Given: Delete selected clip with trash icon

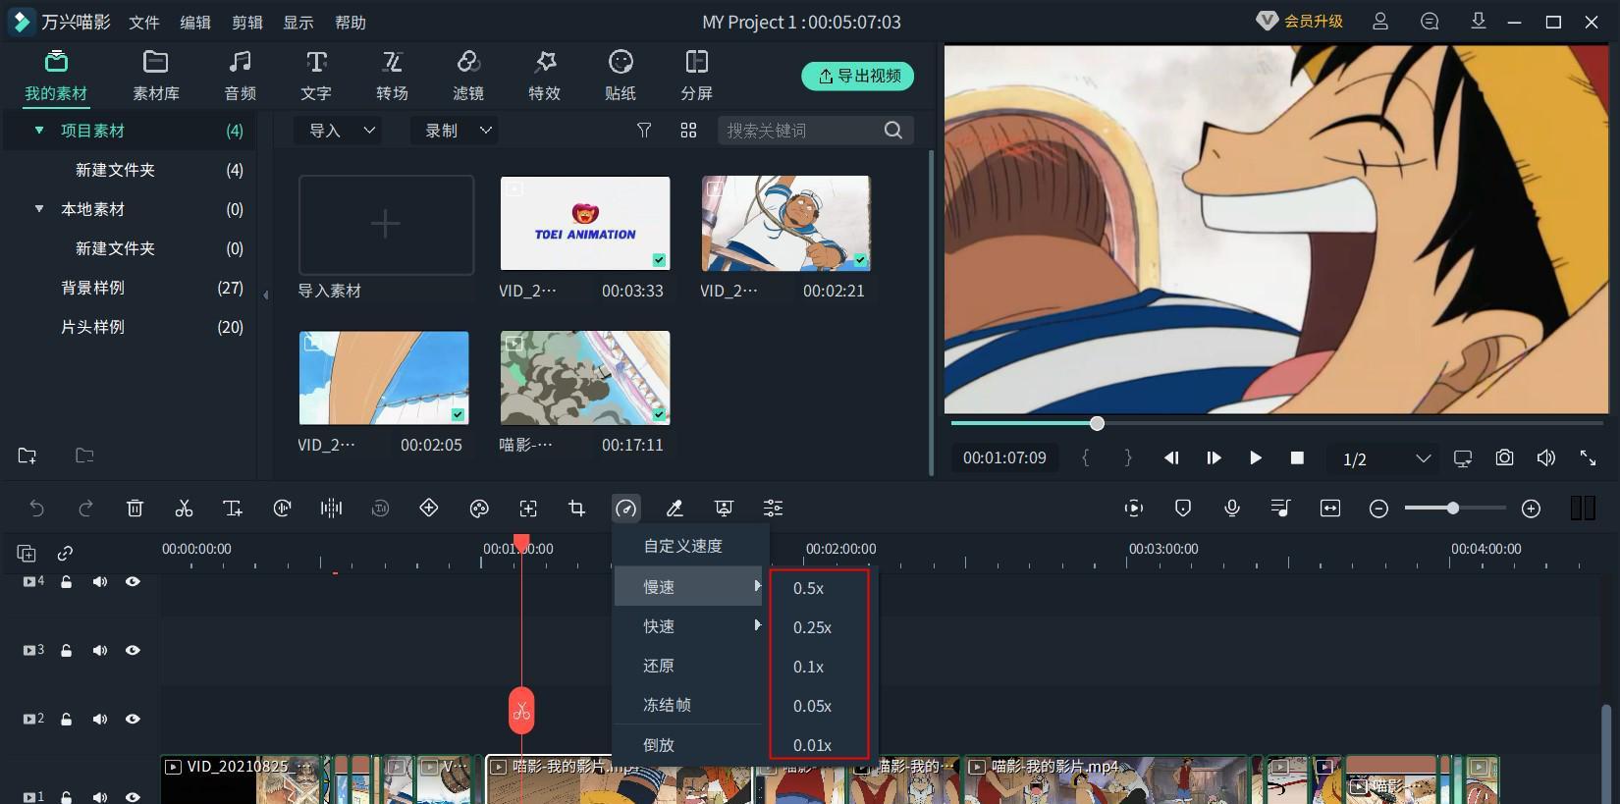Looking at the screenshot, I should pos(135,508).
